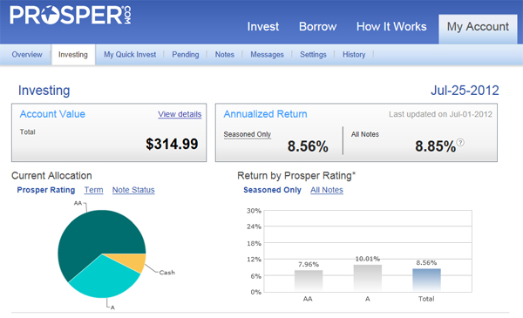Click Last updated on Jul-01-2012 text

(440, 114)
